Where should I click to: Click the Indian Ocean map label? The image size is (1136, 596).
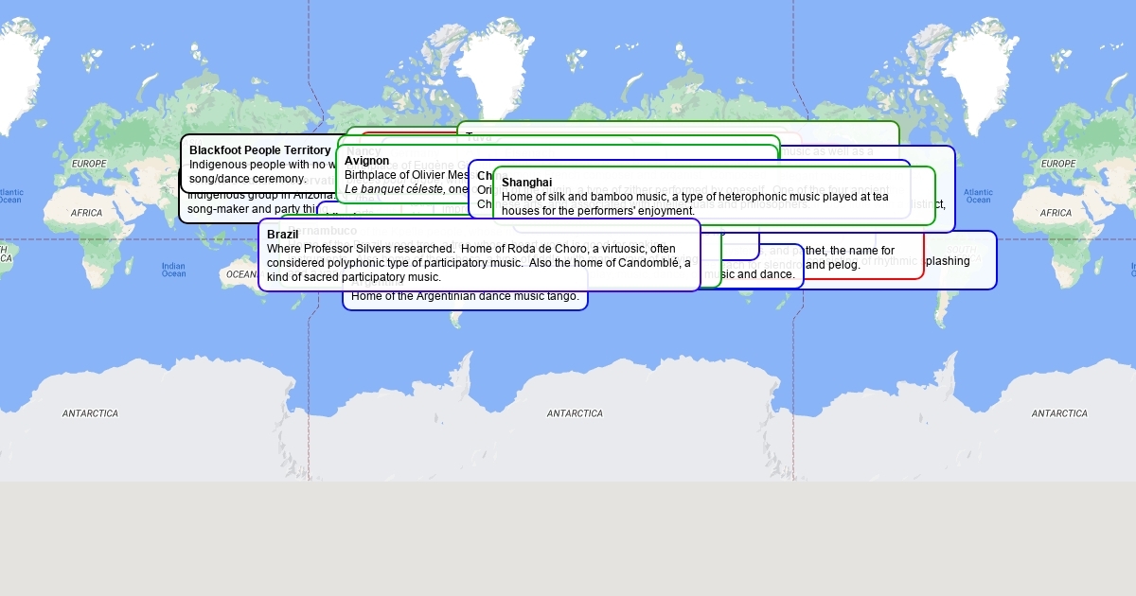tap(173, 271)
